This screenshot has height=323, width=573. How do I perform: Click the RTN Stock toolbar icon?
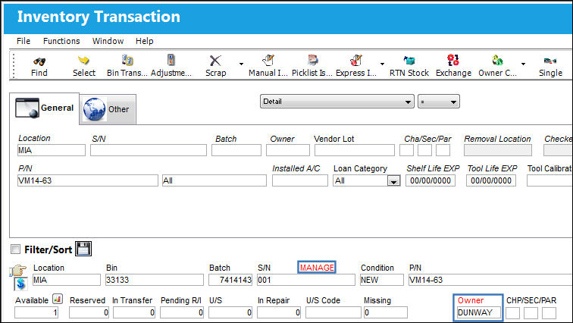(409, 61)
